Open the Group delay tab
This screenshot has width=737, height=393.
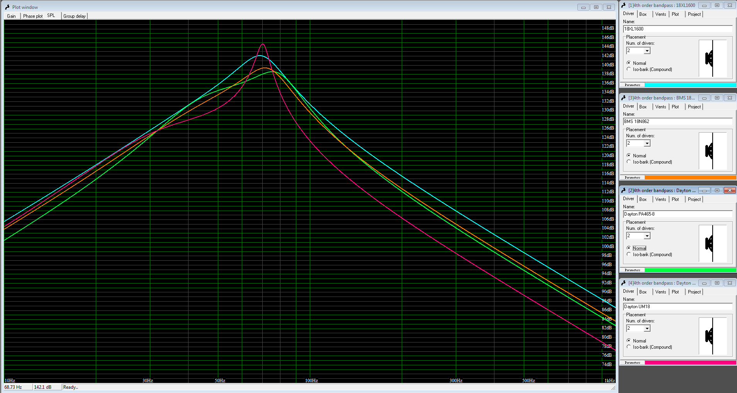75,16
